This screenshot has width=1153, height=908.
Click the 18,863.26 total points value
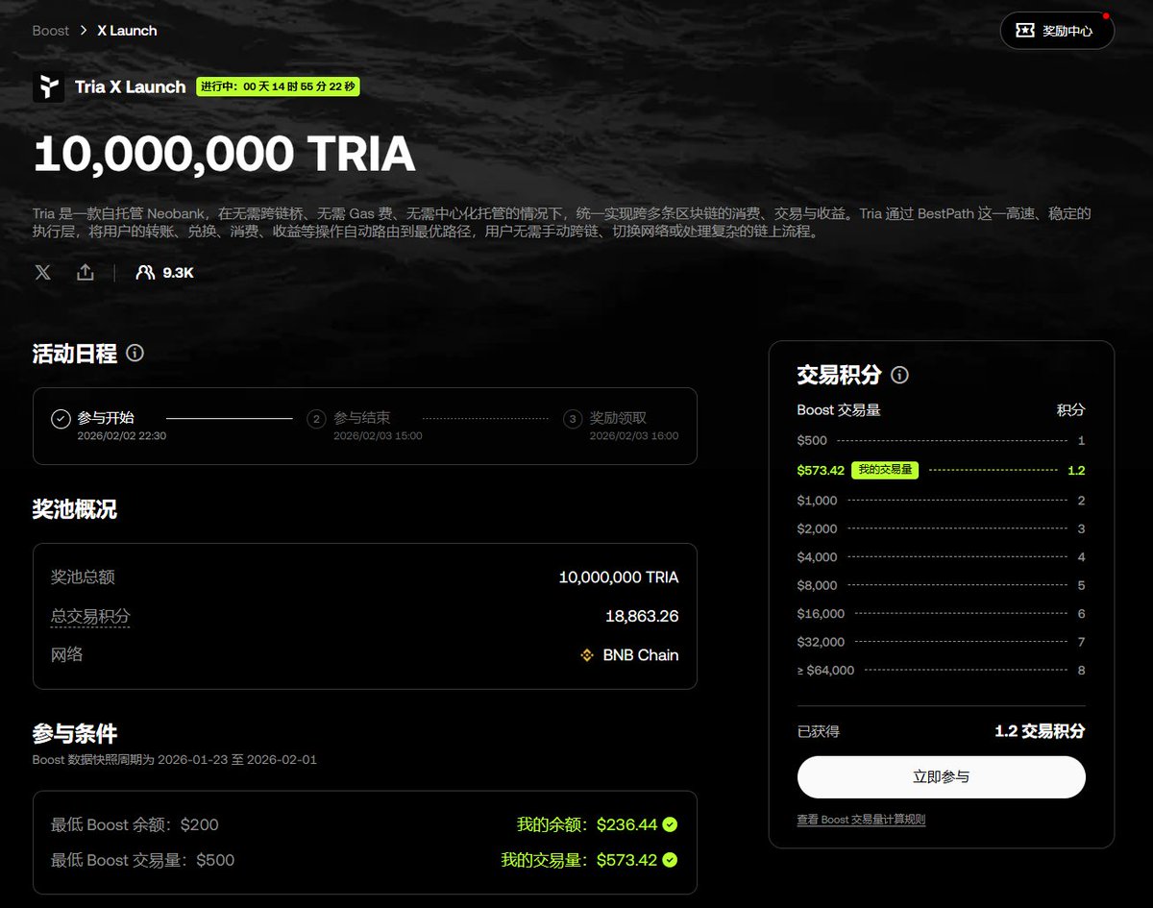tap(642, 616)
